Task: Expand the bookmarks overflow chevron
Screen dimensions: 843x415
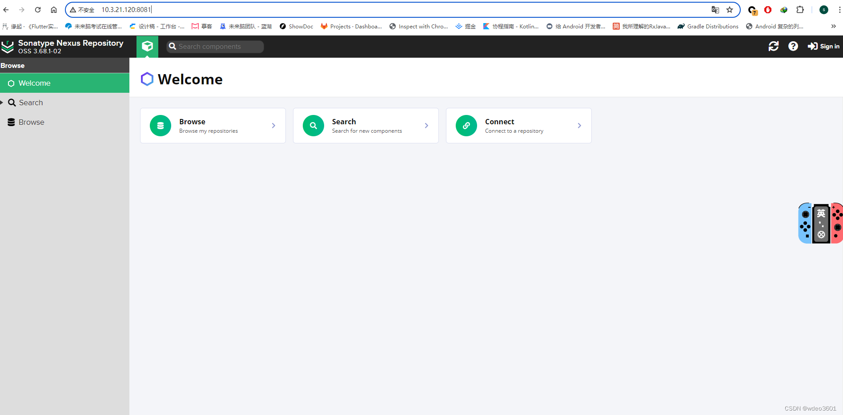Action: [x=833, y=27]
